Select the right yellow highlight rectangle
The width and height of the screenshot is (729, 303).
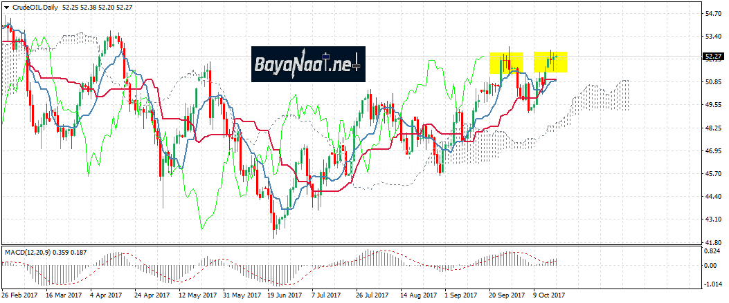[x=550, y=62]
